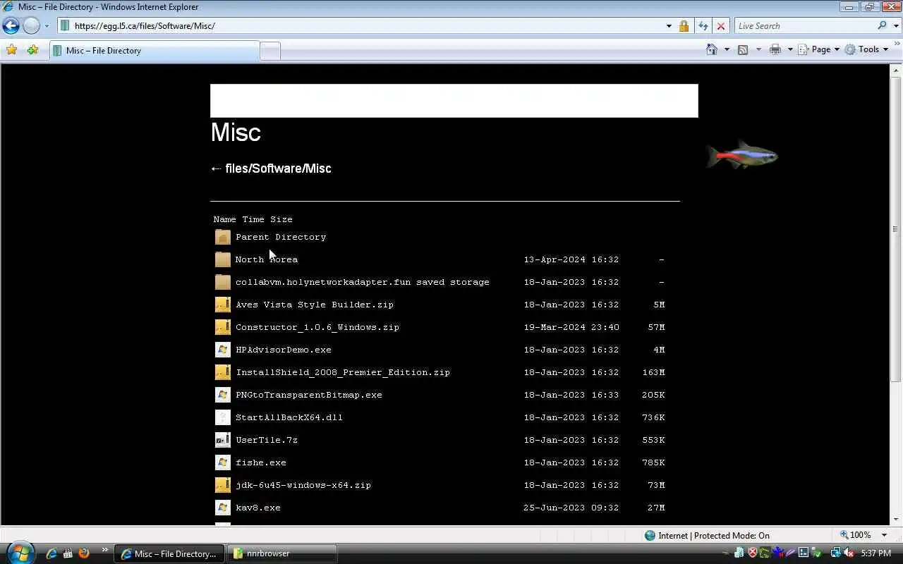This screenshot has width=903, height=564.
Task: Click the 100% zoom level button
Action: click(x=856, y=535)
